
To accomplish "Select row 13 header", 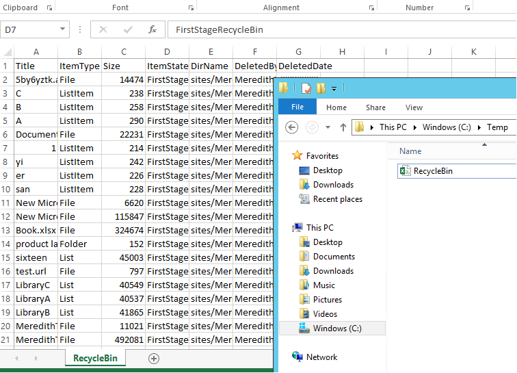I will (7, 230).
